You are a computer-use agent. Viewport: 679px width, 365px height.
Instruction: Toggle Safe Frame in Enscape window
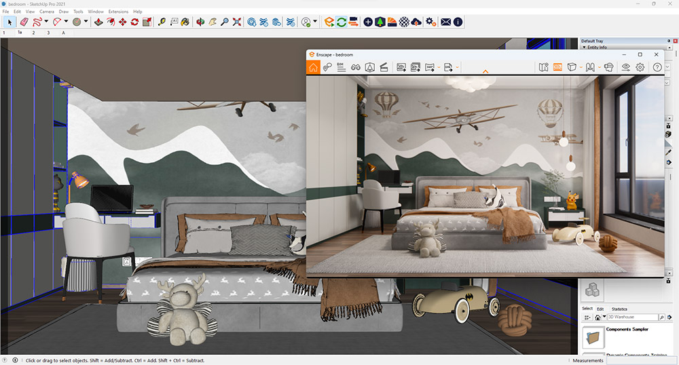point(557,67)
